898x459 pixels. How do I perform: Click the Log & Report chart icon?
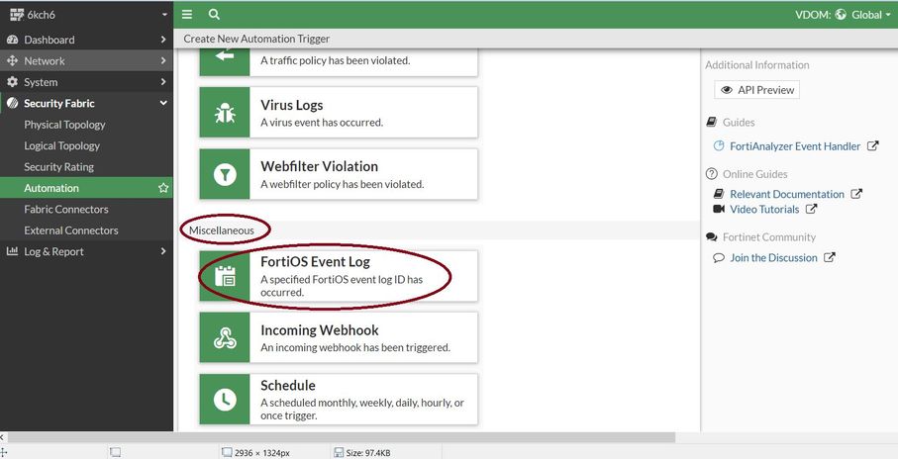[x=12, y=251]
